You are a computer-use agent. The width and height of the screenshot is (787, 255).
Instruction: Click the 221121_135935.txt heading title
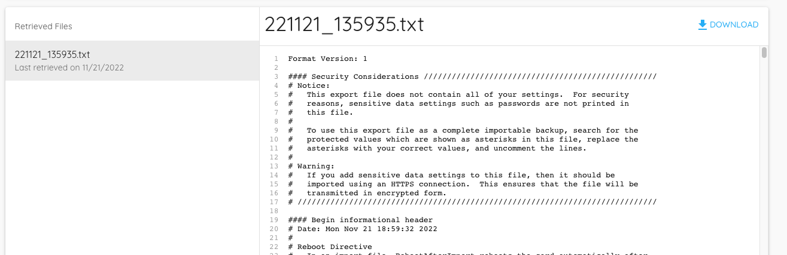344,24
